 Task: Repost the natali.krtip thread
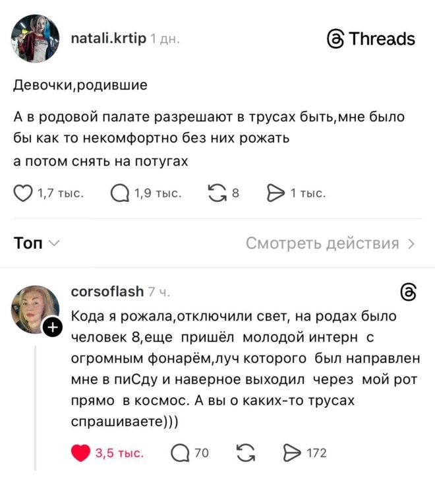pos(216,193)
